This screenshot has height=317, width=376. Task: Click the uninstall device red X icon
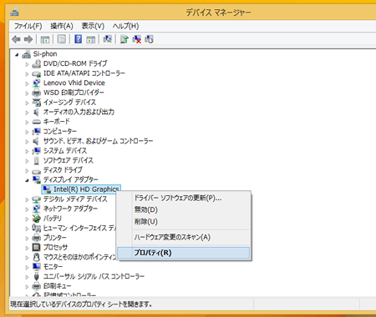tap(137, 39)
